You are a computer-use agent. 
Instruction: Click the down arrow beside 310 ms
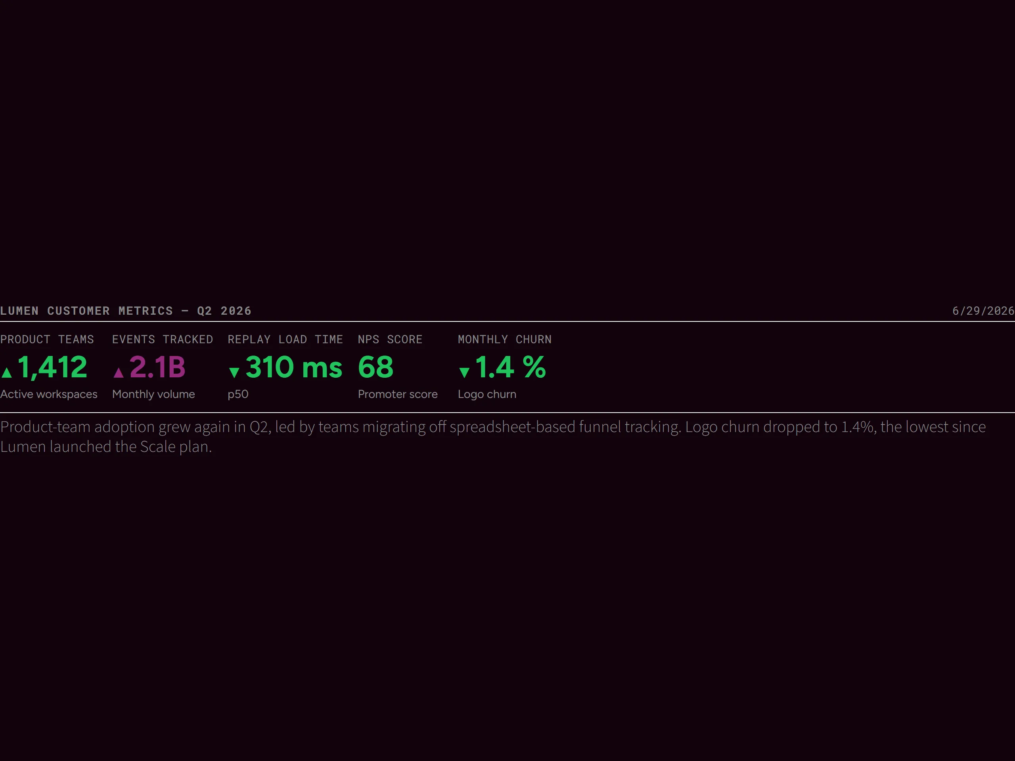tap(234, 373)
